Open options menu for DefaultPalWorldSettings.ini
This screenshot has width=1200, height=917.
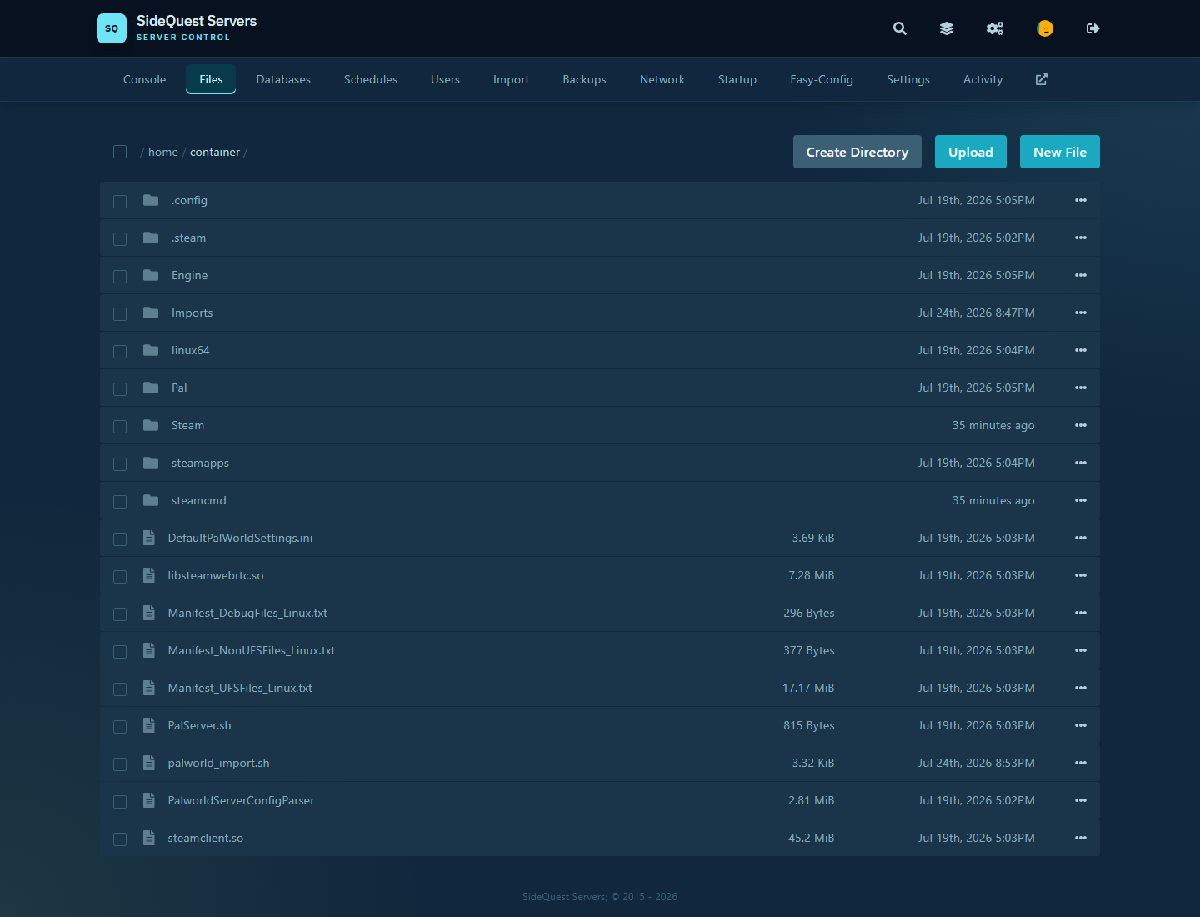[1081, 538]
